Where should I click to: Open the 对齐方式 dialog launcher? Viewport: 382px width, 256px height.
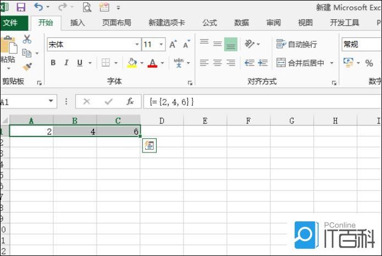point(334,83)
